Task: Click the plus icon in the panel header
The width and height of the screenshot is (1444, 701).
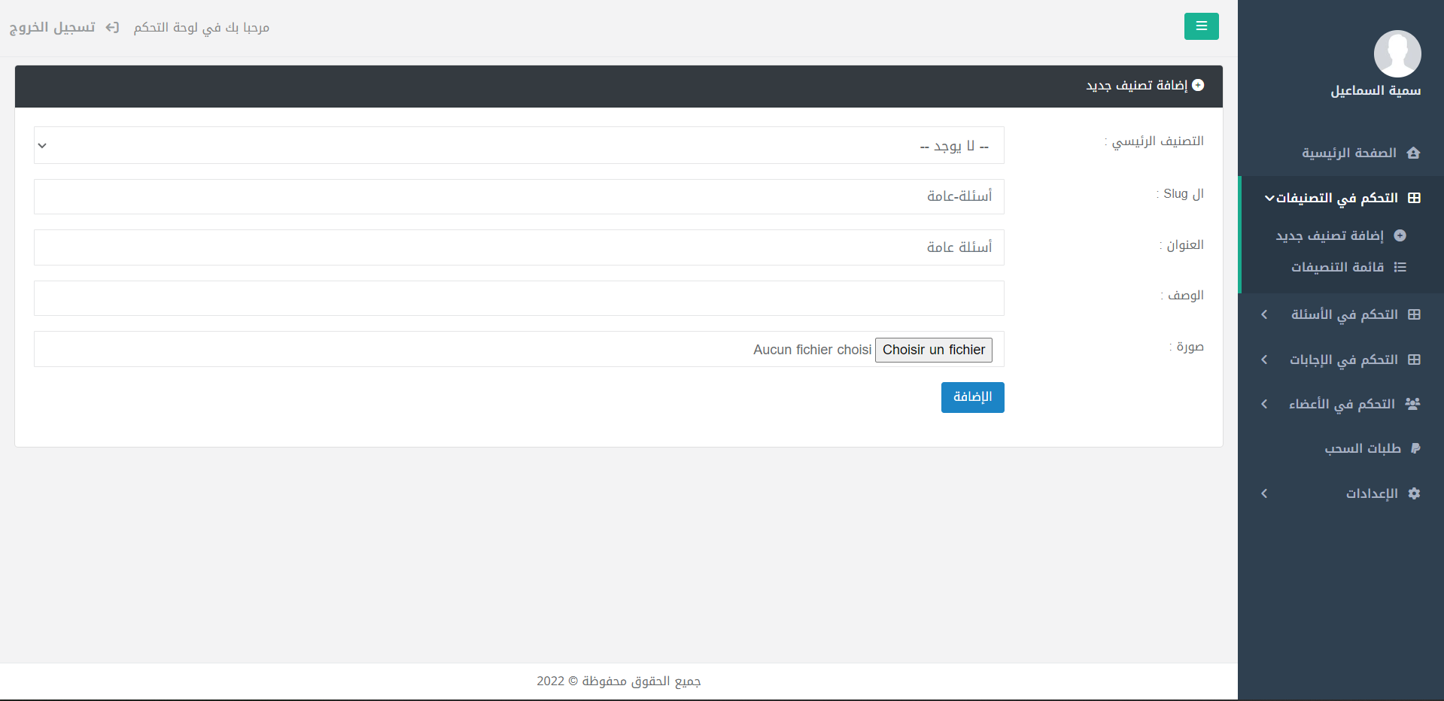Action: click(x=1198, y=85)
